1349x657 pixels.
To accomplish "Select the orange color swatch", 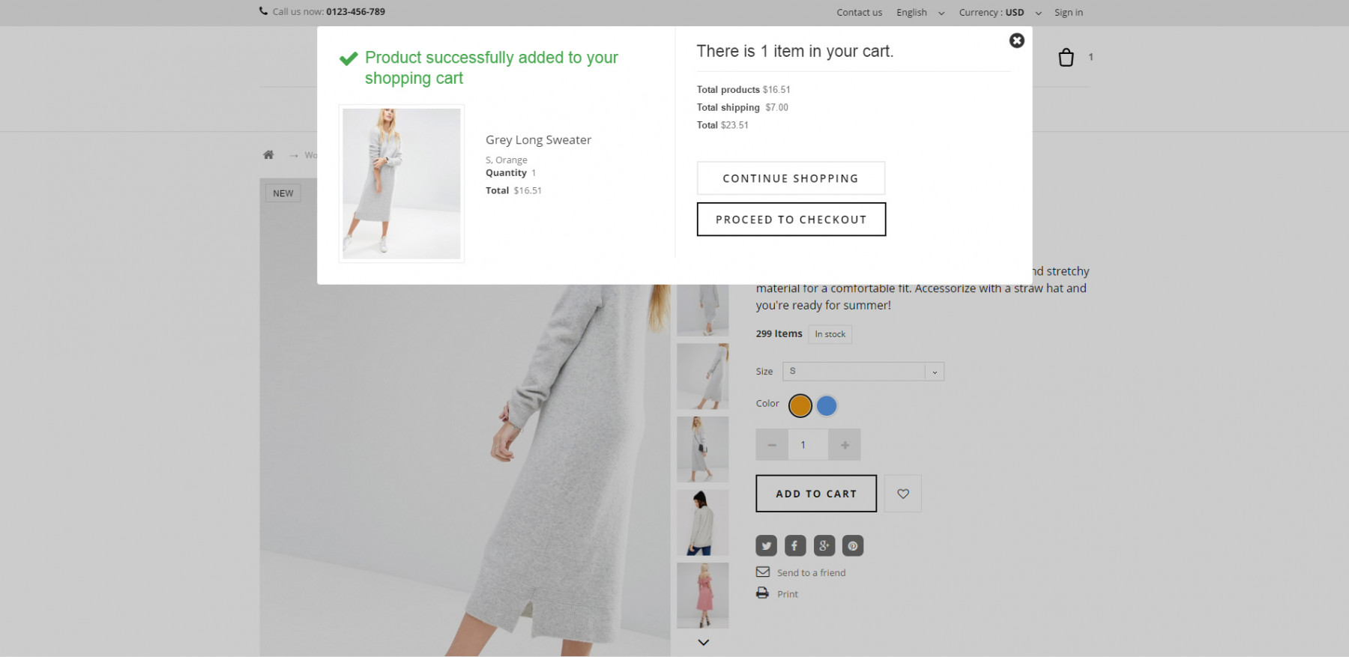I will (x=800, y=405).
